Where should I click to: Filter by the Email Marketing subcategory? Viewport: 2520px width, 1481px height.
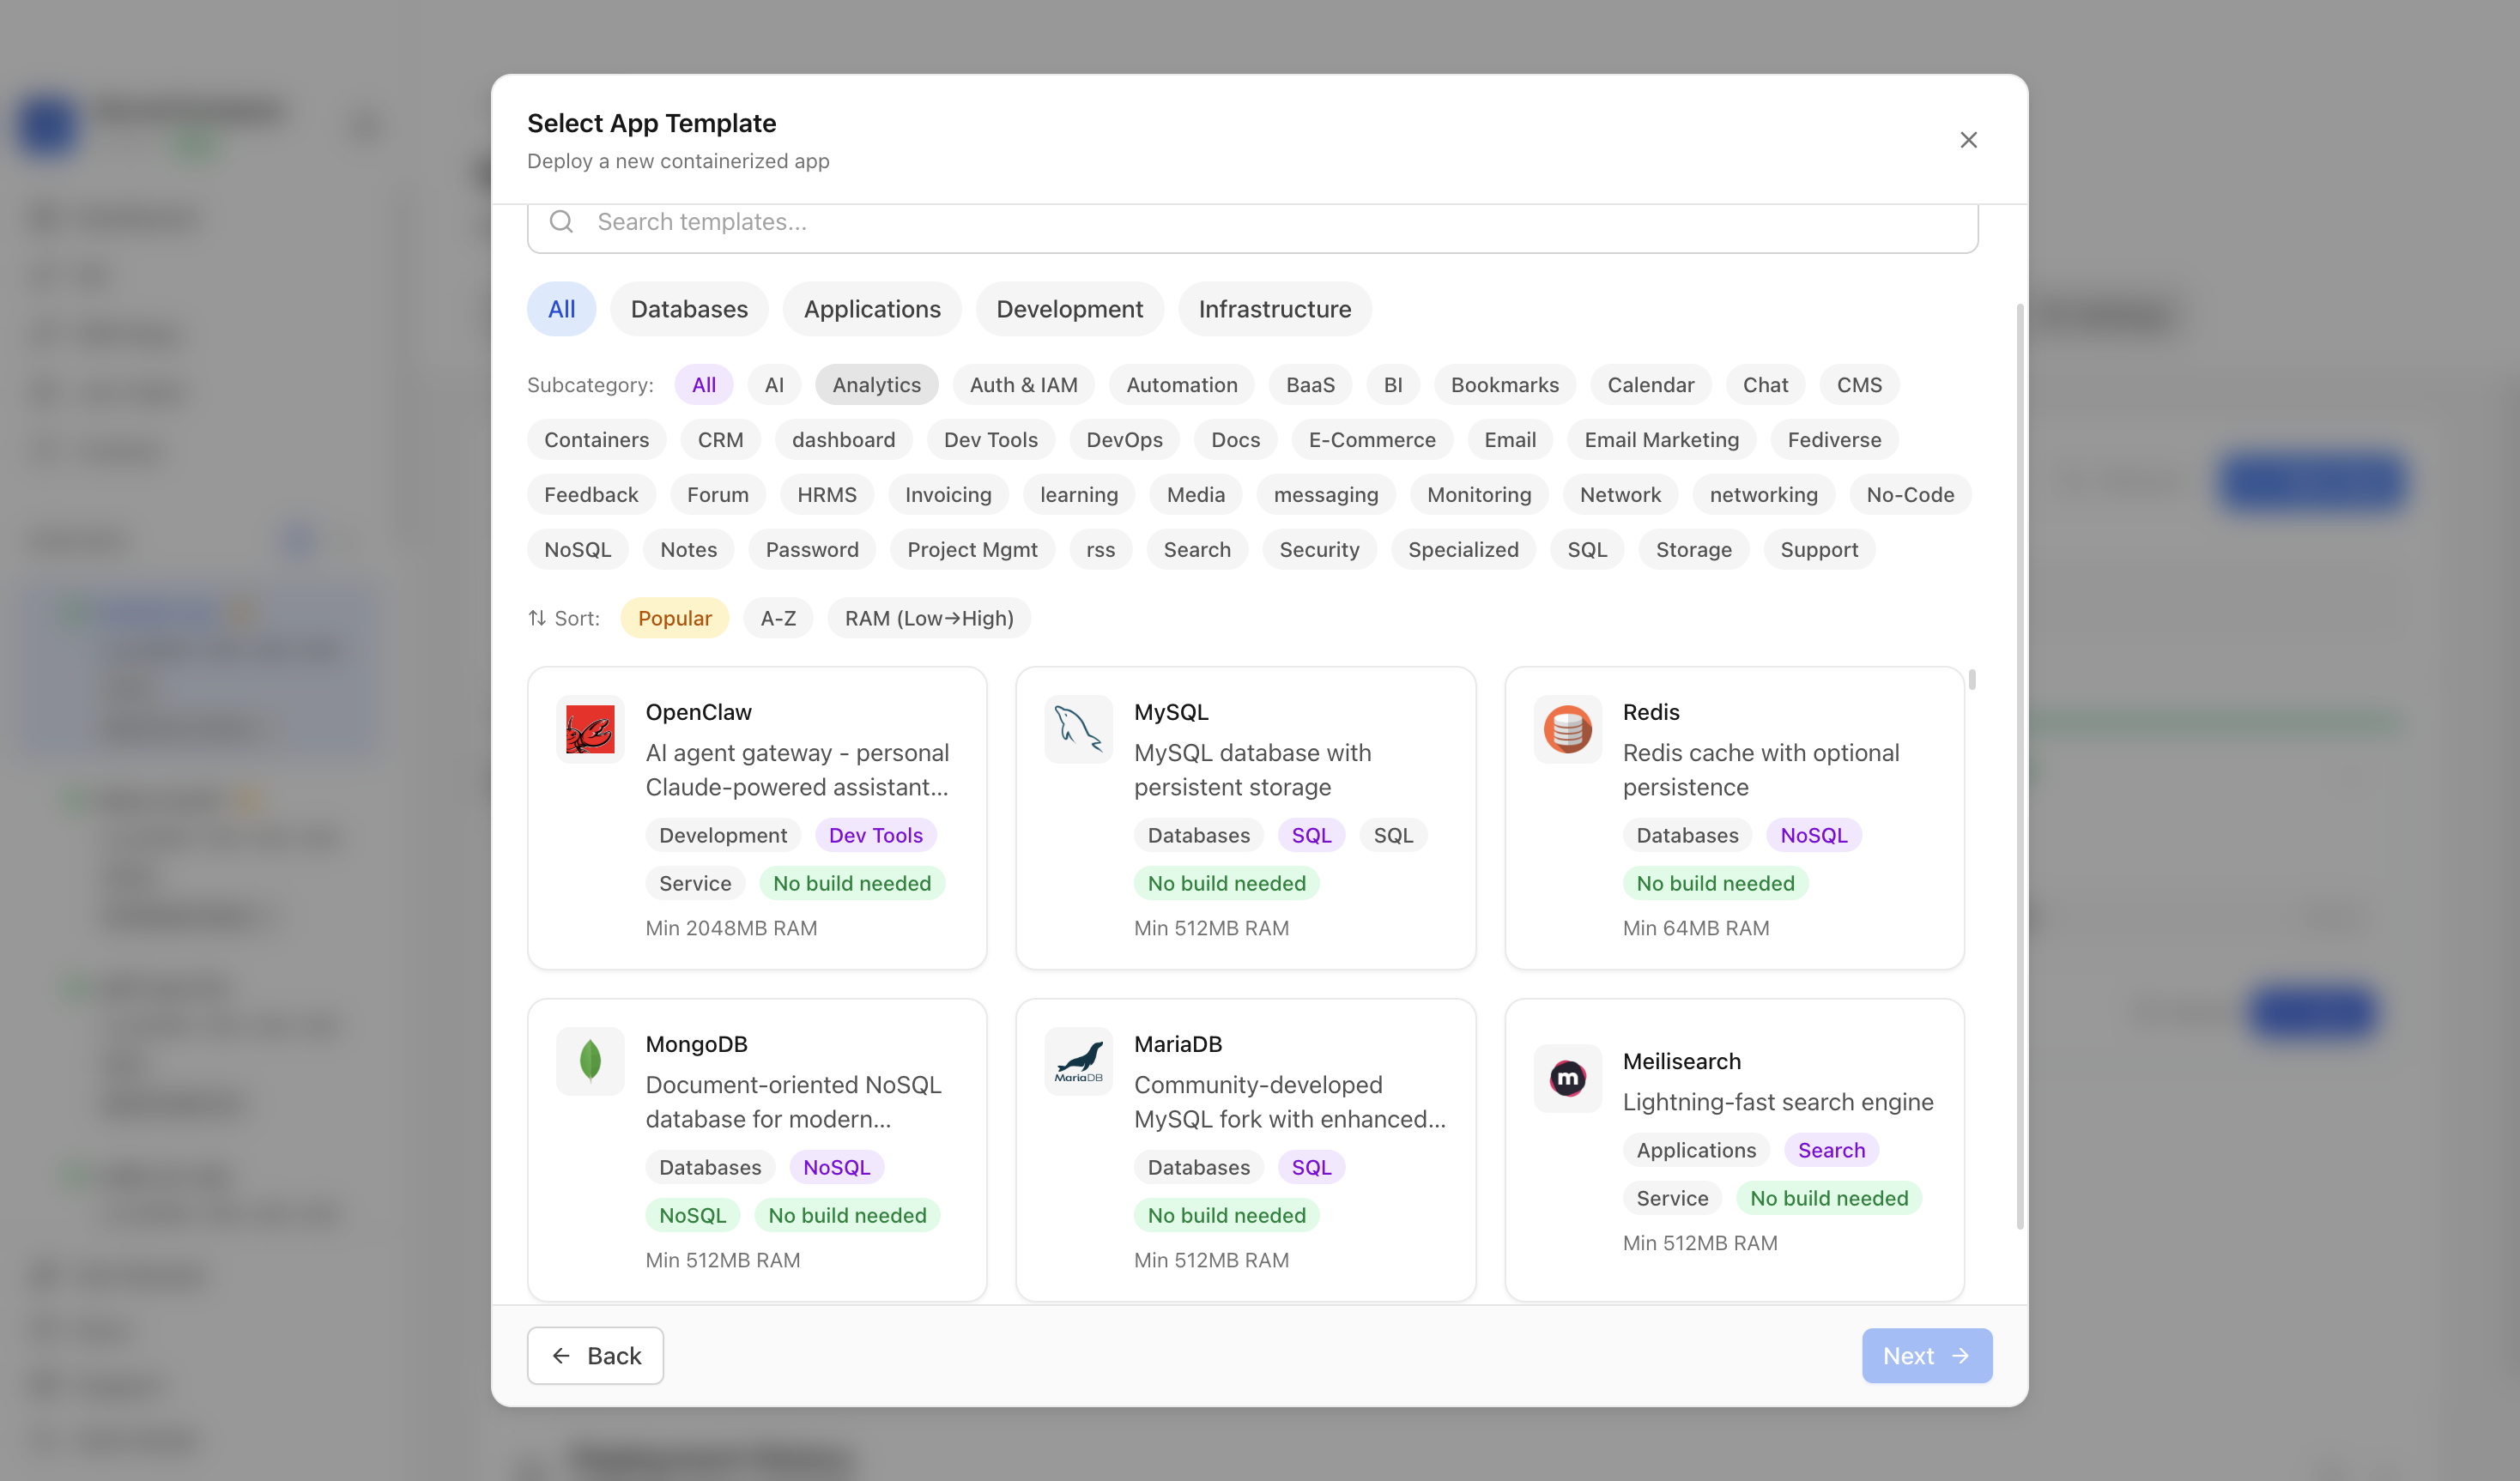tap(1661, 439)
